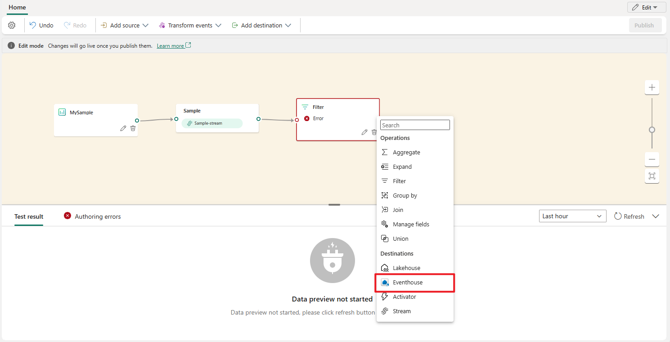Open the Last hour time range dropdown

coord(572,216)
